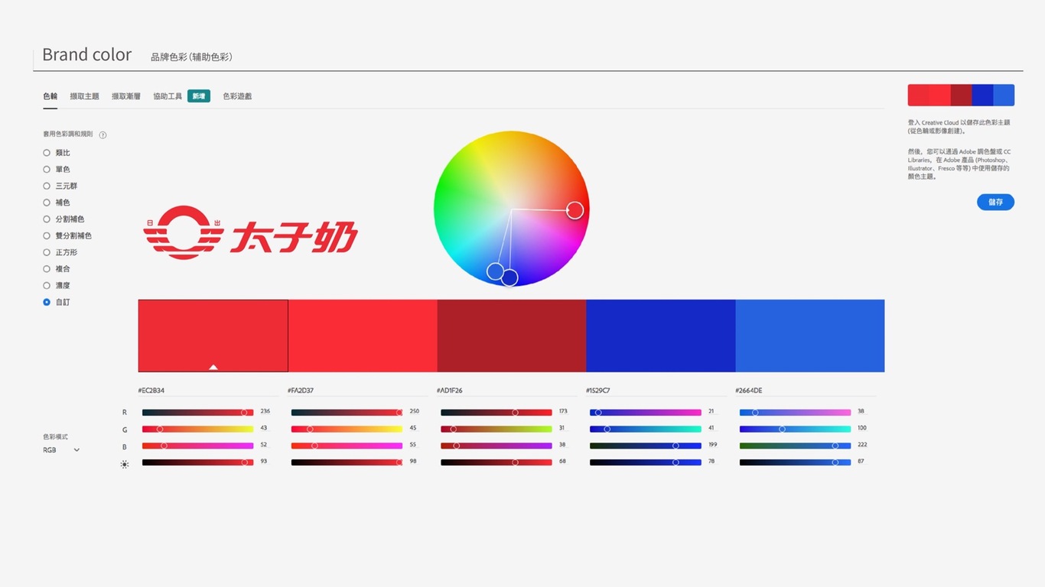The image size is (1045, 587).
Task: Switch to the 色彩遊戲 tab
Action: coord(237,96)
